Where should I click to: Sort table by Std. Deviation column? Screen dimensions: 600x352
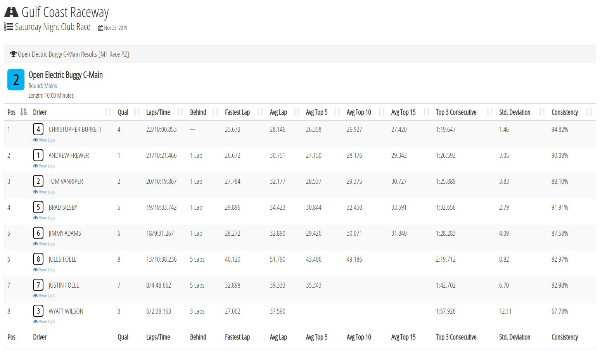(522, 112)
